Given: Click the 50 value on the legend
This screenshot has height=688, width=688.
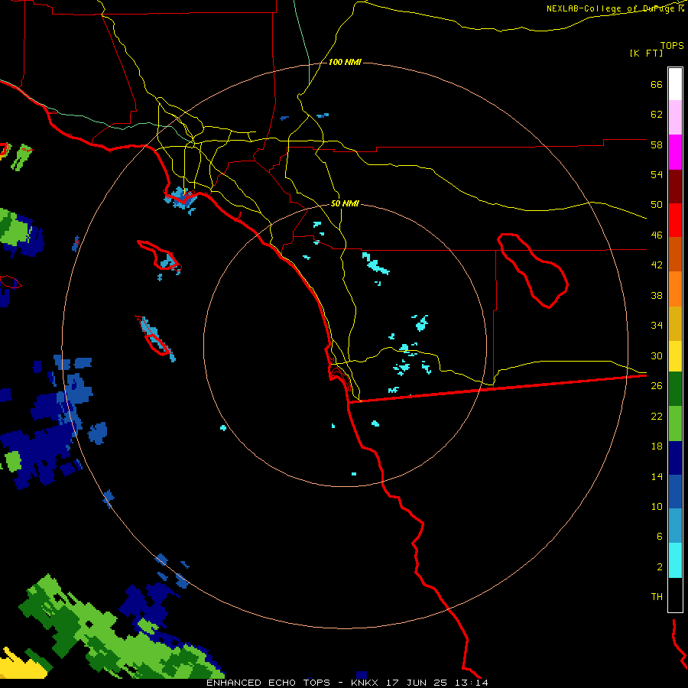Looking at the screenshot, I should tap(657, 205).
